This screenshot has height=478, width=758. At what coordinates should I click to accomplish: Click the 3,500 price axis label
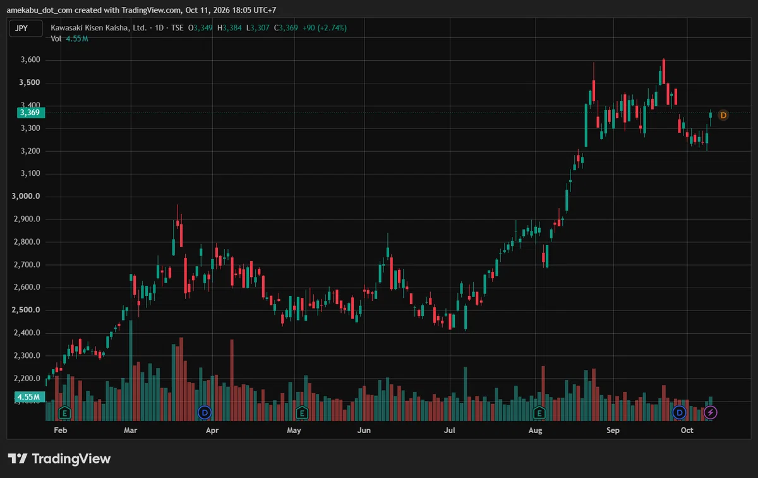tap(30, 83)
